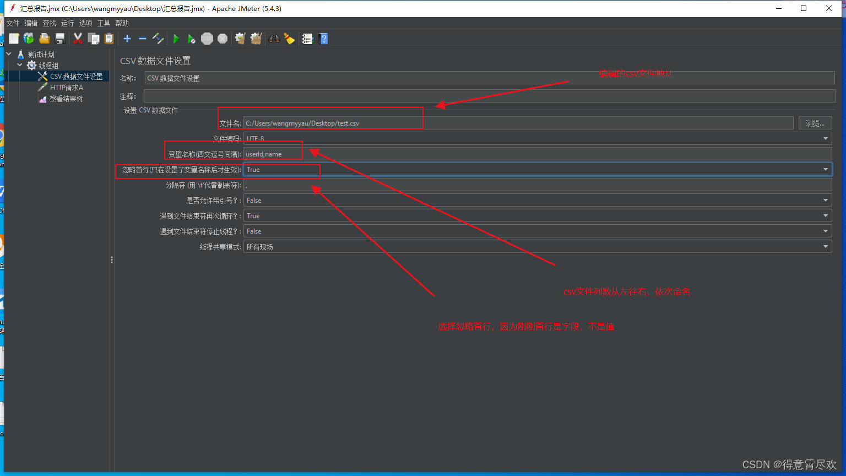Start the test with green play icon
This screenshot has width=846, height=476.
coord(176,39)
